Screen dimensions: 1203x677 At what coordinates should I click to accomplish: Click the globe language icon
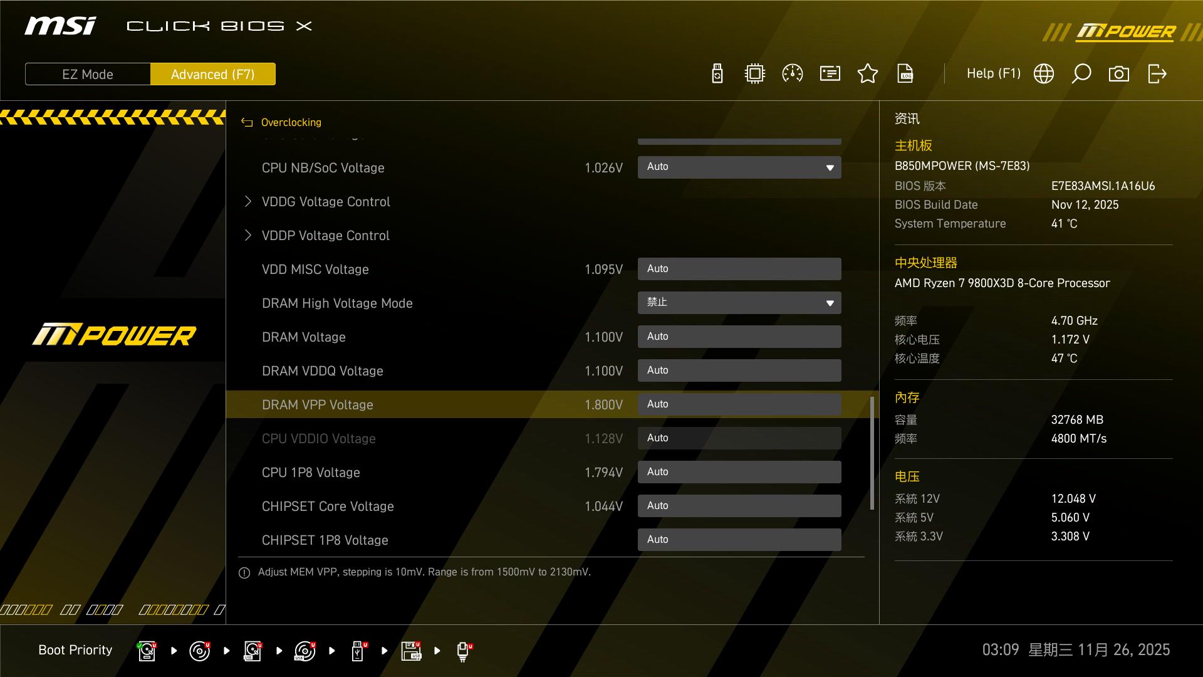(x=1044, y=74)
